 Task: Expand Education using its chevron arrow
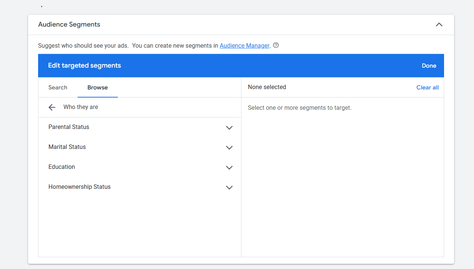pyautogui.click(x=229, y=167)
